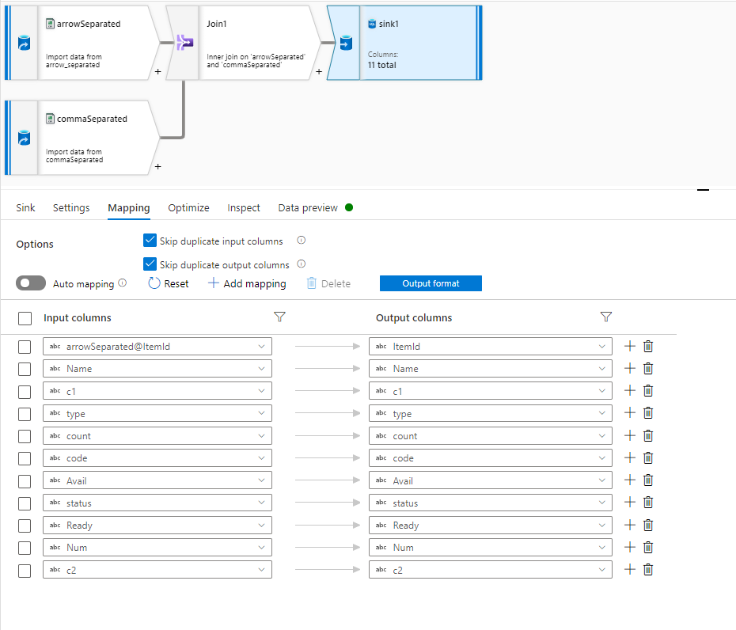This screenshot has height=630, width=736.
Task: Switch to the Sink tab
Action: pyautogui.click(x=25, y=208)
